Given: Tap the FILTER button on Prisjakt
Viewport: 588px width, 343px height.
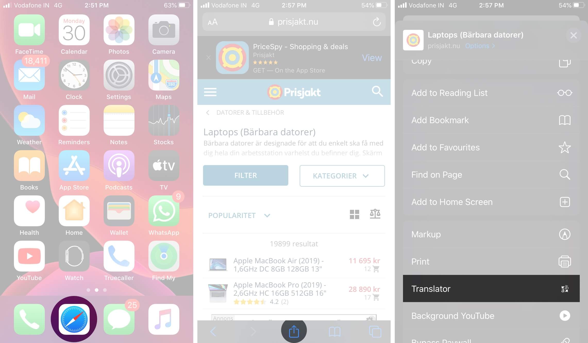Looking at the screenshot, I should 246,175.
